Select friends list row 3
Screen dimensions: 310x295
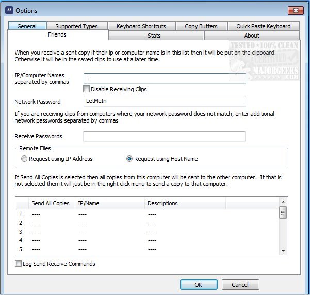pyautogui.click(x=148, y=232)
